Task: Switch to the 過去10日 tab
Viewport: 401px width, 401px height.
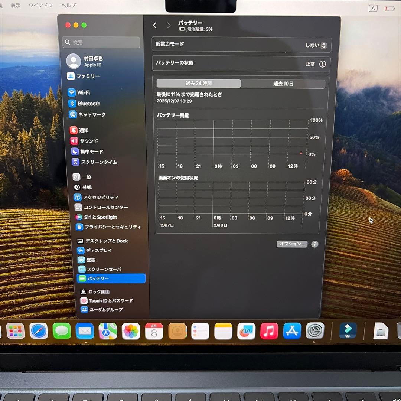Action: tap(283, 84)
